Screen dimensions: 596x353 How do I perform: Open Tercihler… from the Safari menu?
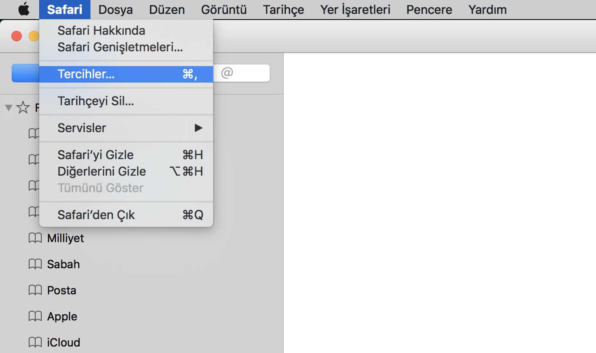(126, 74)
